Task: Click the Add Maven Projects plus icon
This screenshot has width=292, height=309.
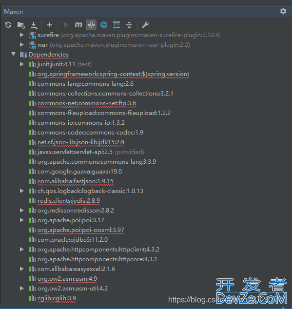Action: [x=50, y=25]
